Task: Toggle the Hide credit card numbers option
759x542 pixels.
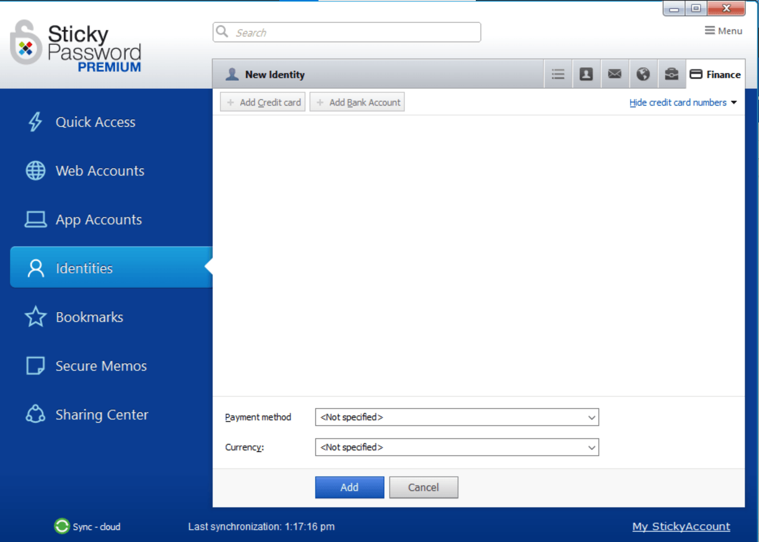Action: click(x=678, y=102)
